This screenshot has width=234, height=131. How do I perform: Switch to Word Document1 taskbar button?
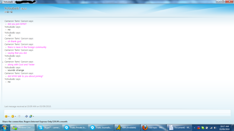coord(179,127)
